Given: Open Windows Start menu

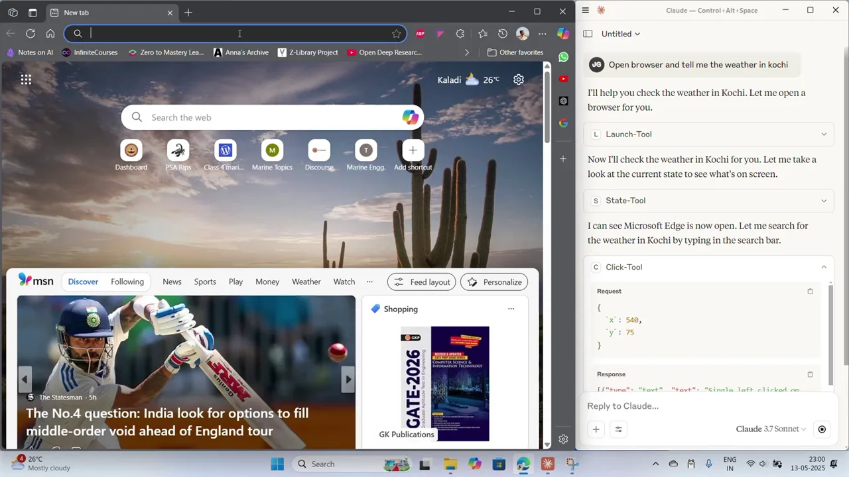Looking at the screenshot, I should tap(277, 464).
